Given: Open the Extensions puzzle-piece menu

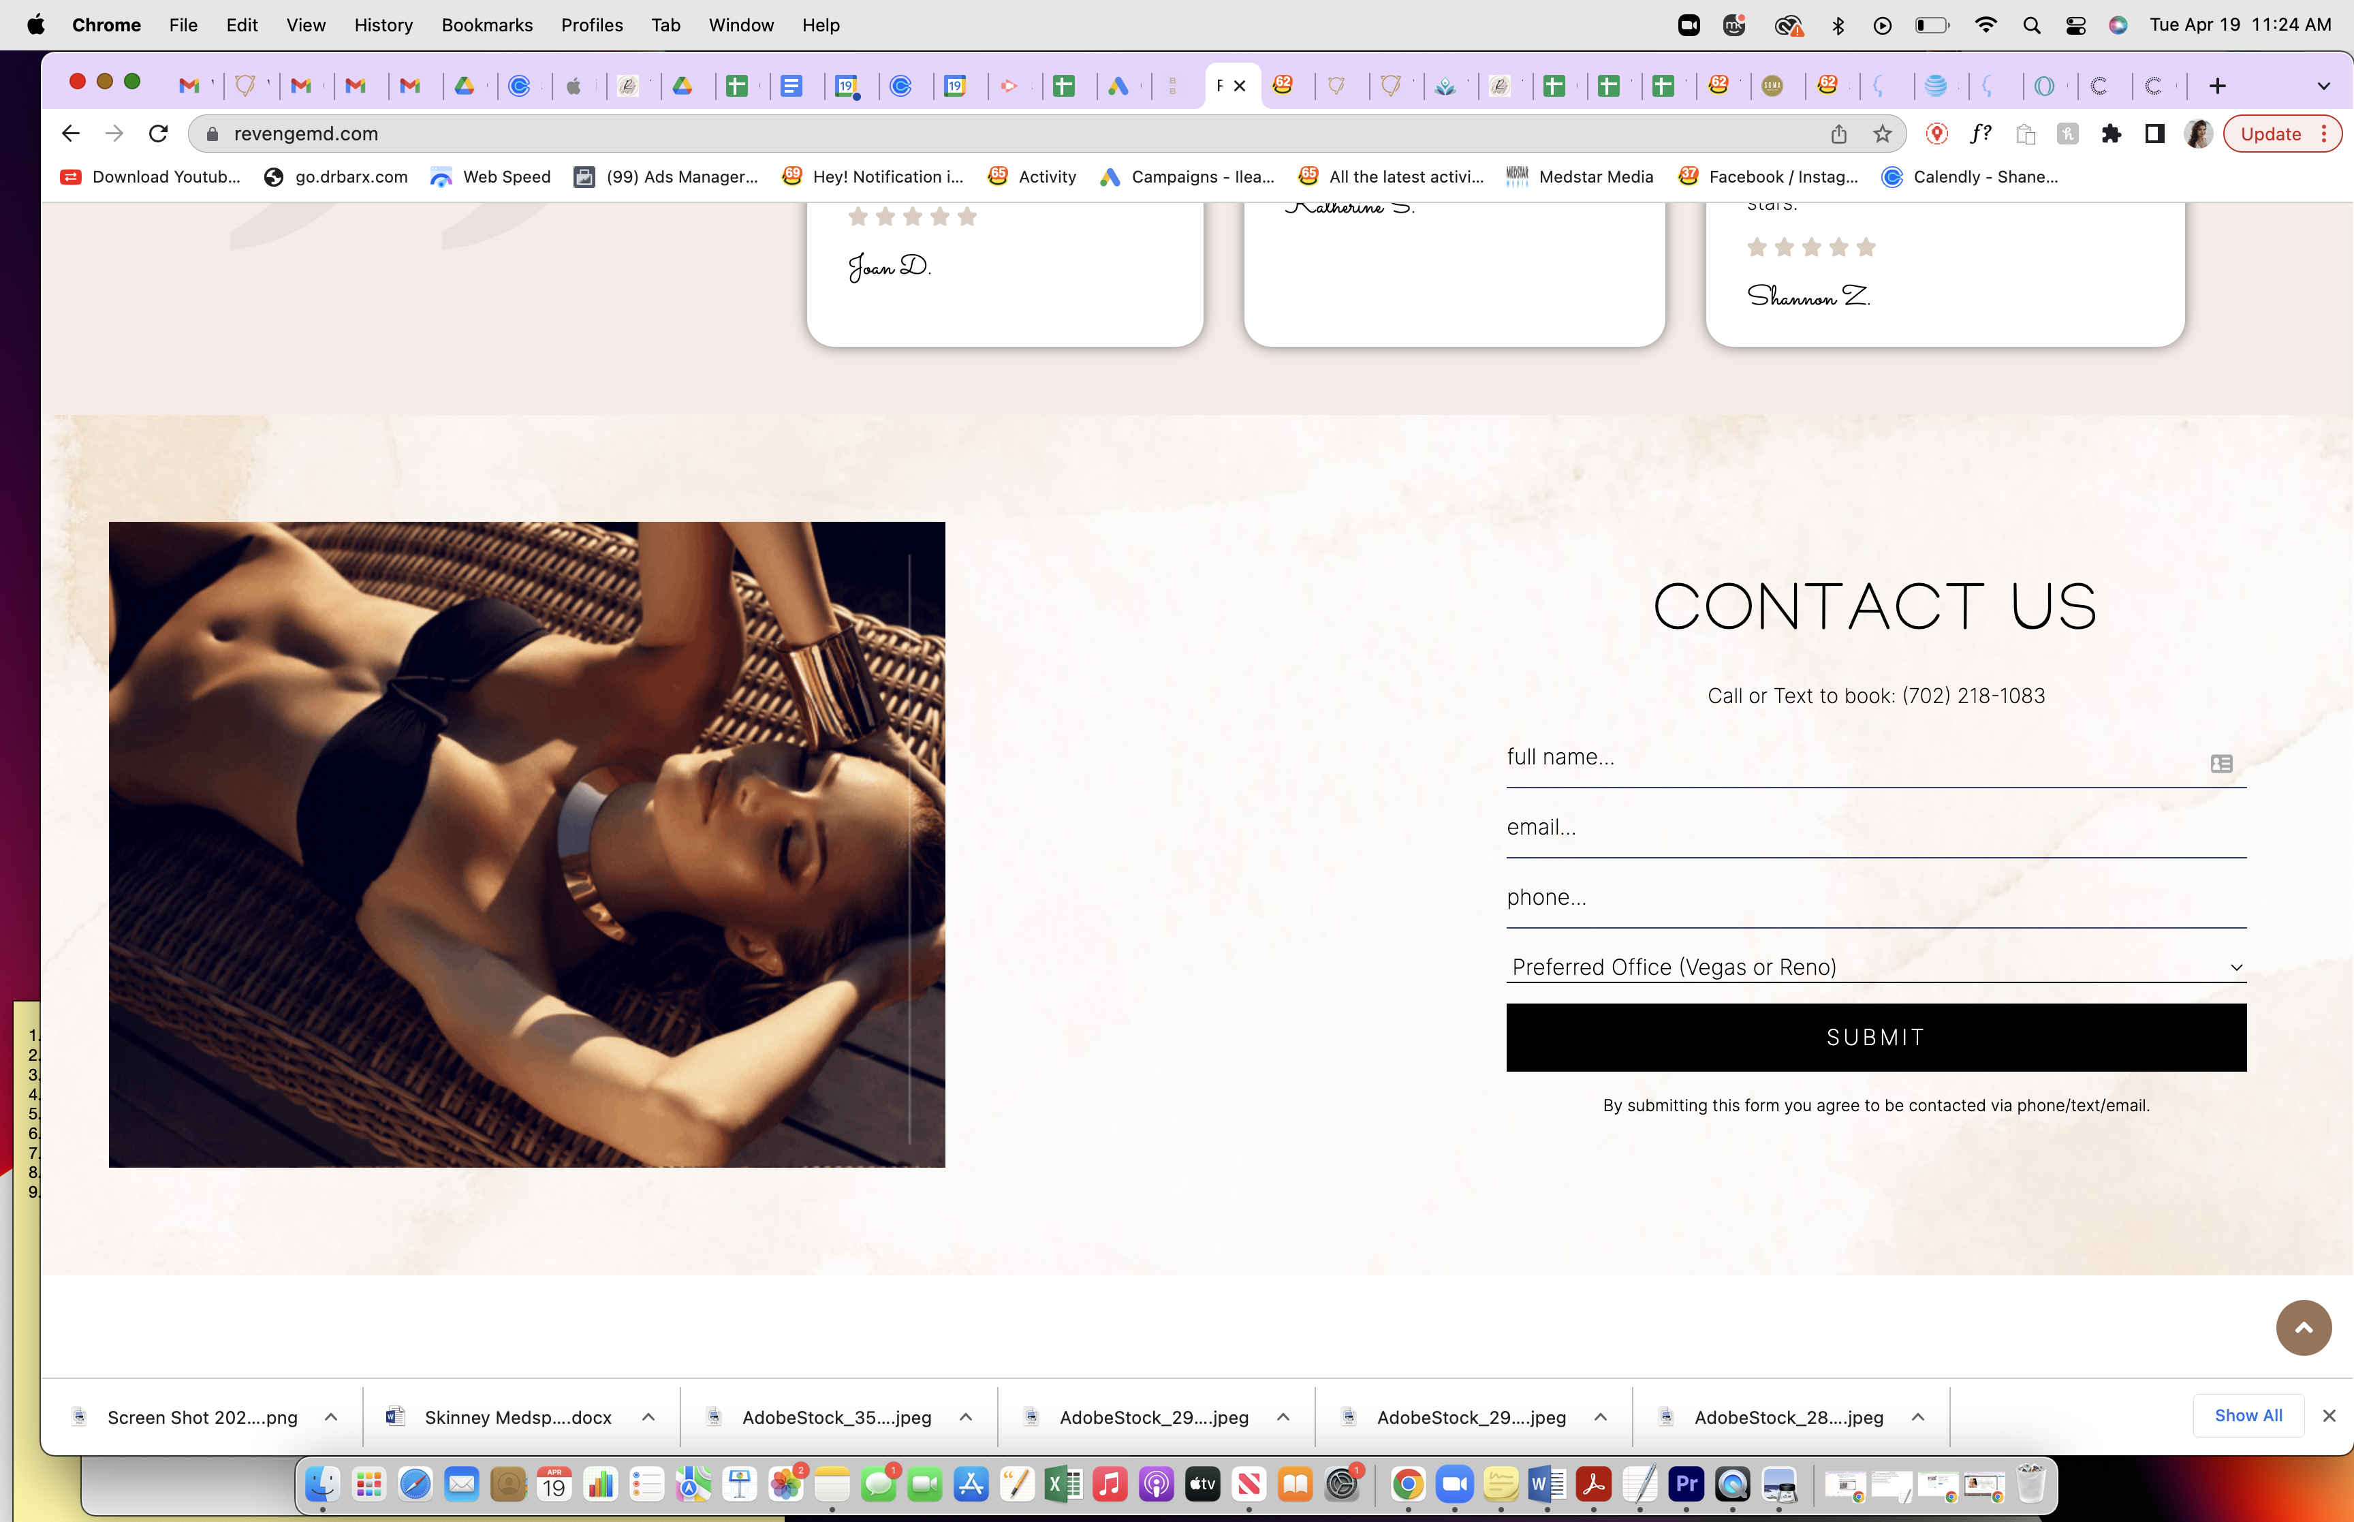Looking at the screenshot, I should click(x=2111, y=134).
